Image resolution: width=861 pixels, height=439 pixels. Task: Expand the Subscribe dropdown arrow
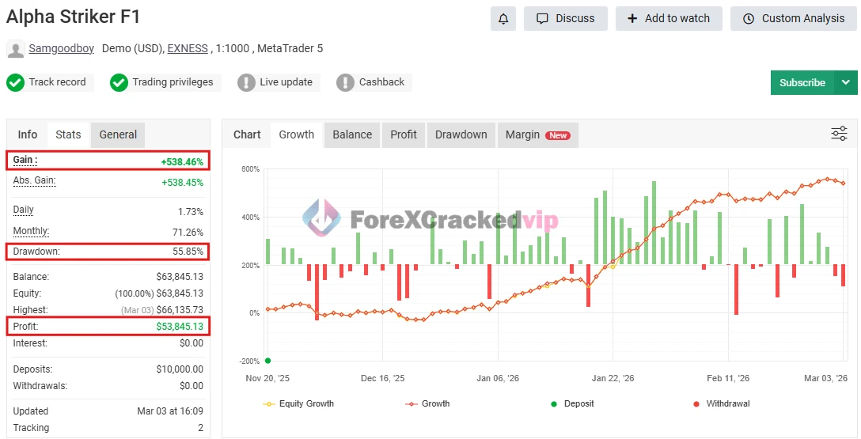click(x=846, y=82)
